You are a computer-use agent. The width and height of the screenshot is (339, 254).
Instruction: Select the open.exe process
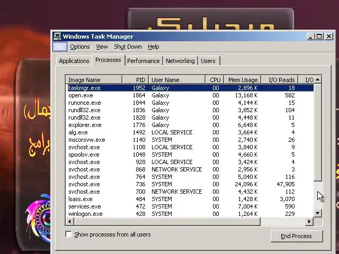(x=190, y=95)
